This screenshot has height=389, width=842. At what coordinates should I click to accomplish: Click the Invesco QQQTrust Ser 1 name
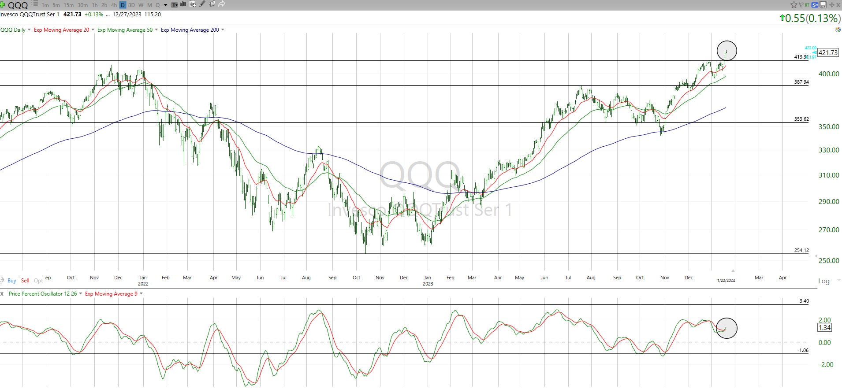[x=30, y=15]
